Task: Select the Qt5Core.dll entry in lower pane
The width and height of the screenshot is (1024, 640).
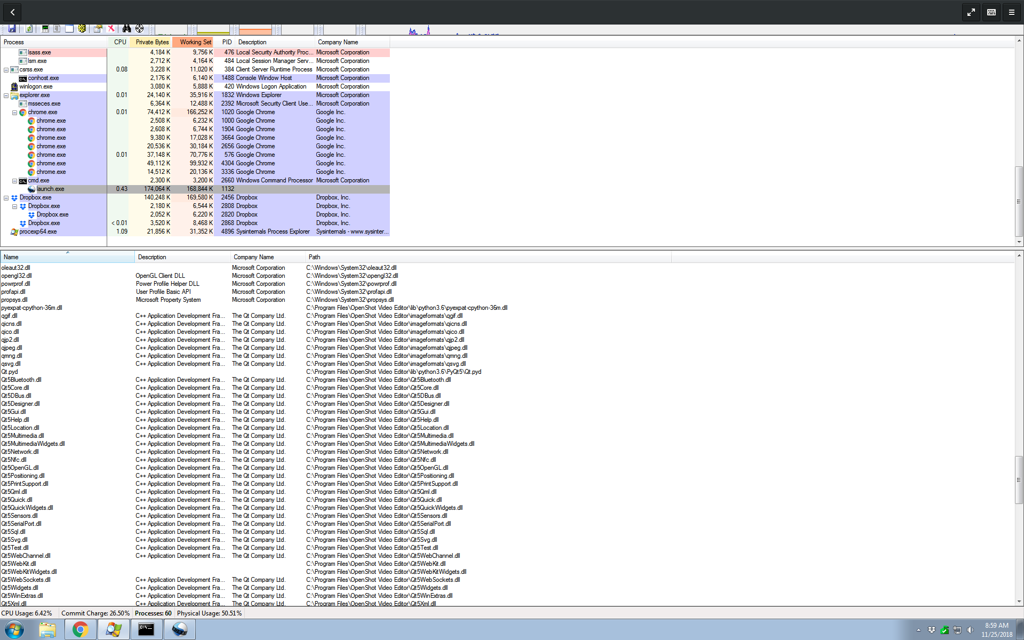Action: [15, 388]
